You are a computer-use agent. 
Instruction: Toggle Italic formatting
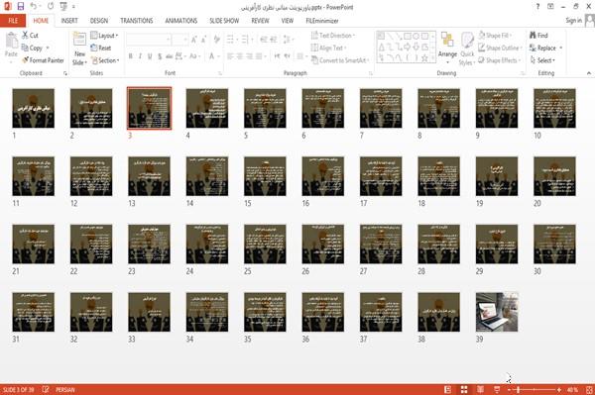coord(140,56)
